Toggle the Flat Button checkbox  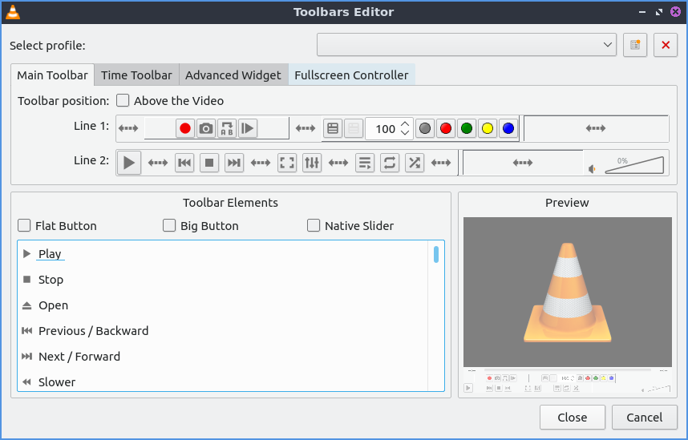(x=25, y=226)
